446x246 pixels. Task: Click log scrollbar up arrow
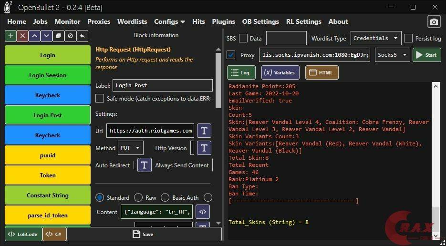(436, 86)
